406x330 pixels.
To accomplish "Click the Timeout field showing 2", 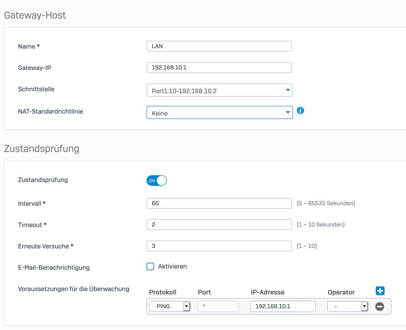I will pos(219,225).
